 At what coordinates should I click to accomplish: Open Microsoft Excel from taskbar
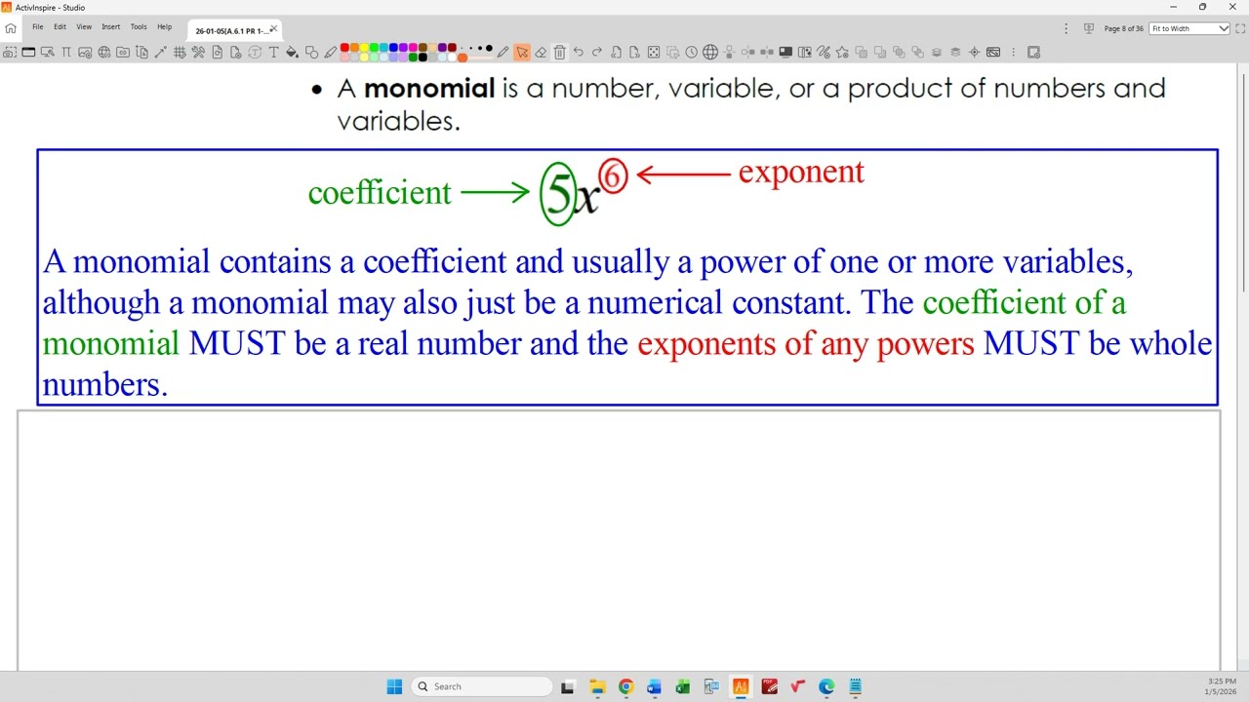click(683, 686)
